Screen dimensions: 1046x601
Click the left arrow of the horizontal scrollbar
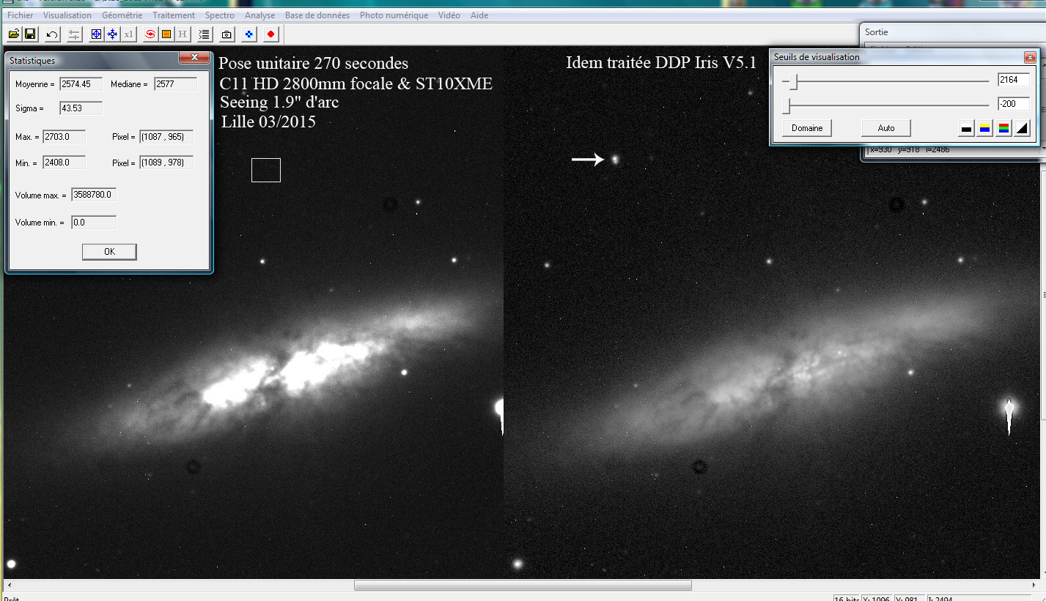click(10, 586)
